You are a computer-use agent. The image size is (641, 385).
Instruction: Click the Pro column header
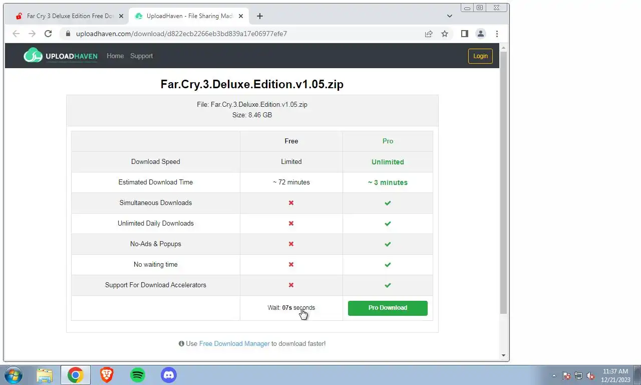388,141
